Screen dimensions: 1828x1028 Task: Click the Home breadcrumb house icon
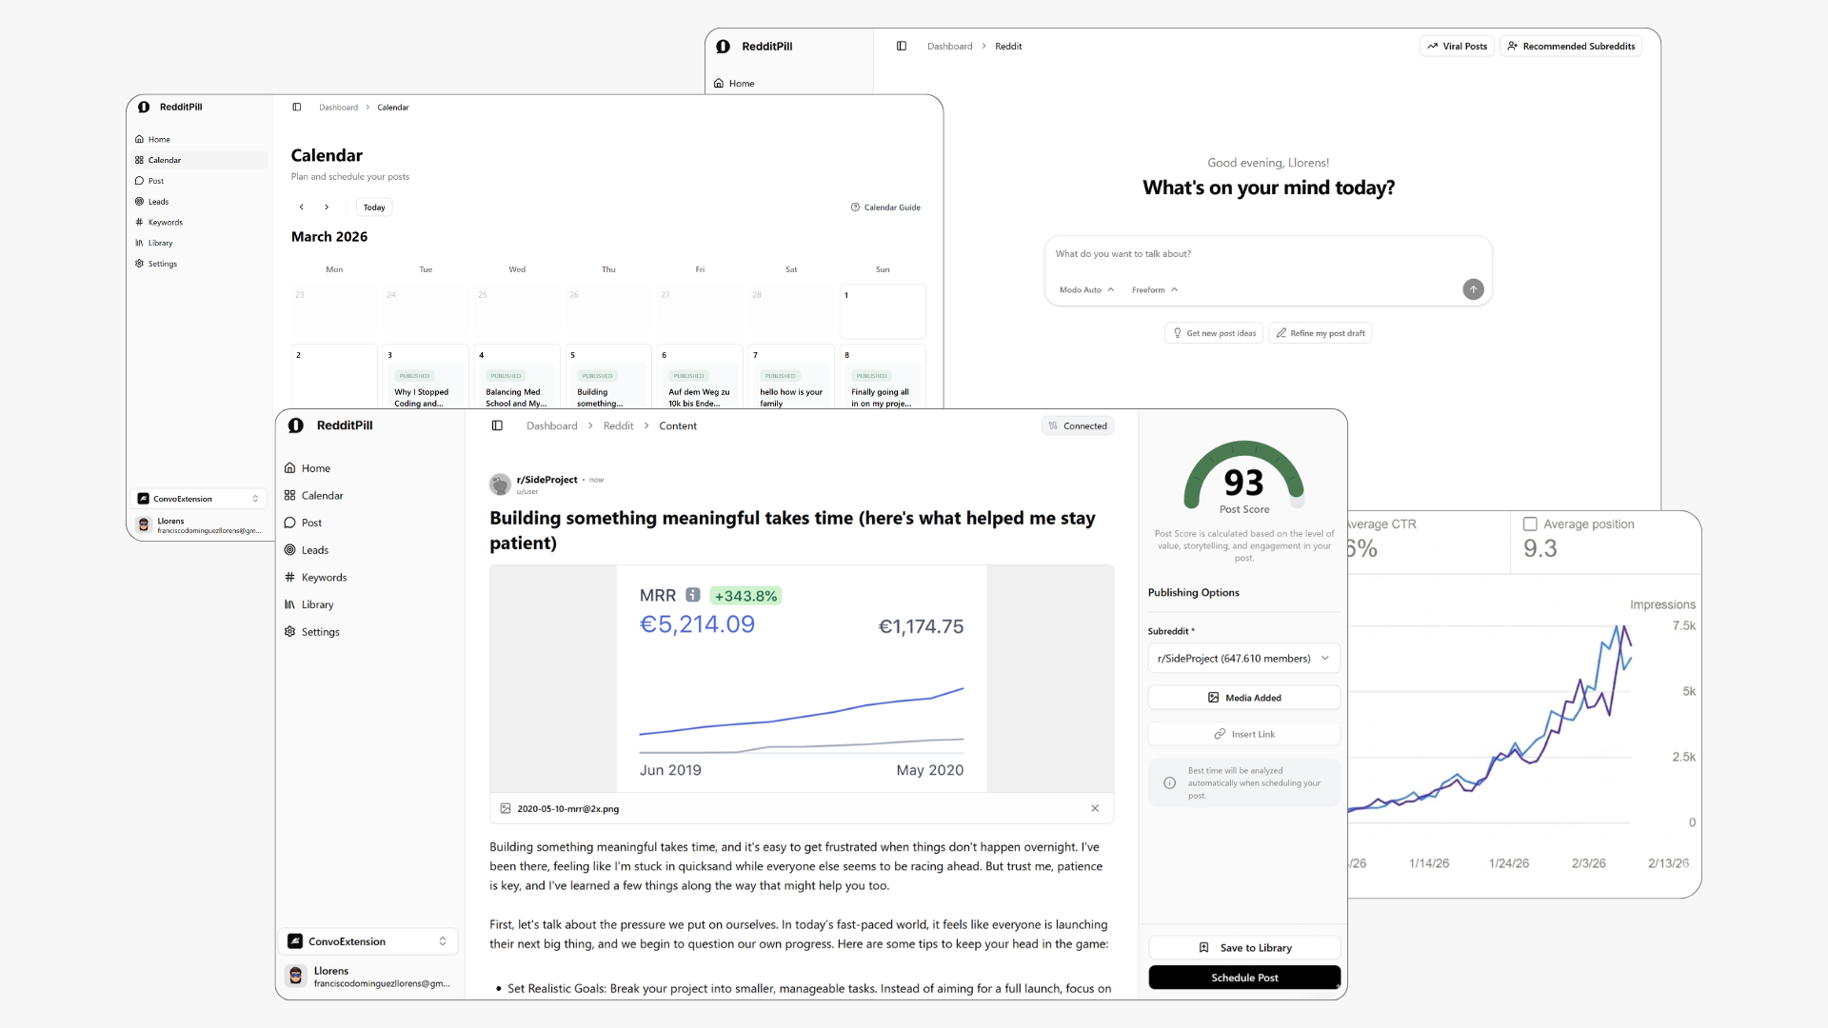[x=719, y=84]
